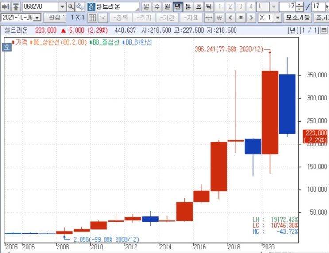
Task: Open the interval value dropdown
Action: click(274, 7)
